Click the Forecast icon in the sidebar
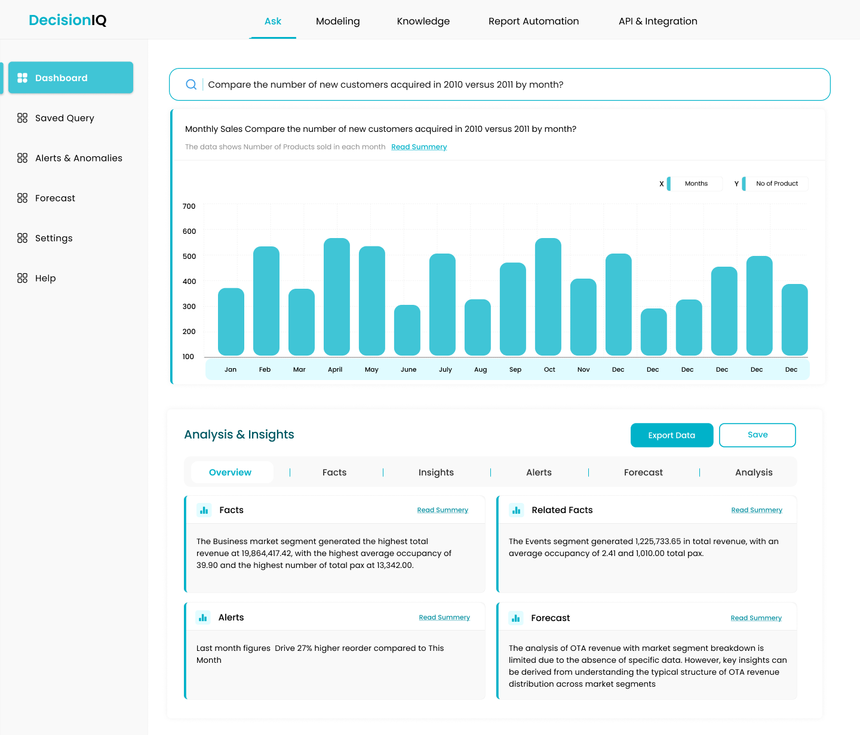The height and width of the screenshot is (735, 860). [x=23, y=198]
